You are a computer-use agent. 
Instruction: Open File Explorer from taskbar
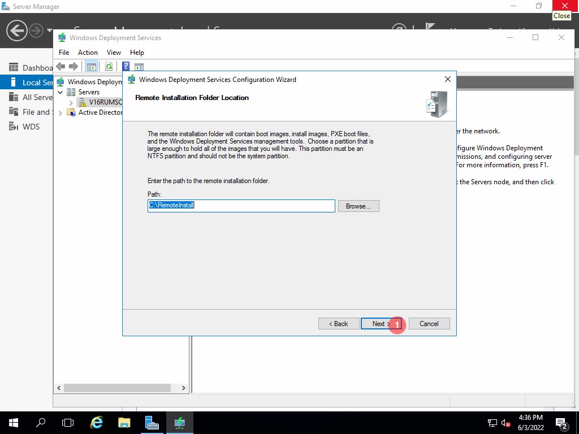click(124, 422)
